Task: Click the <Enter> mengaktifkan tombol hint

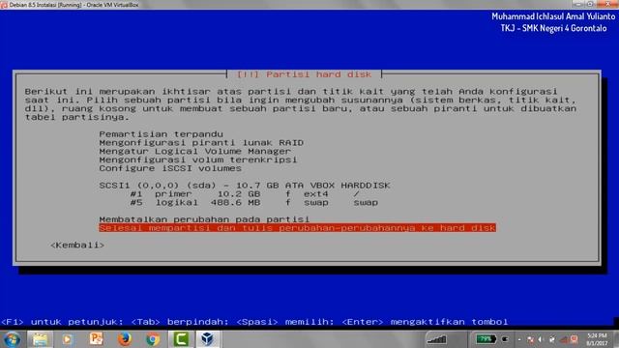Action: click(425, 322)
